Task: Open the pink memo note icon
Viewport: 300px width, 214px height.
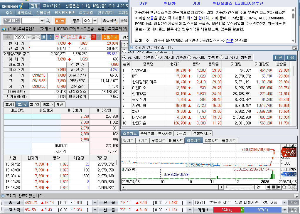Action: pos(57,37)
